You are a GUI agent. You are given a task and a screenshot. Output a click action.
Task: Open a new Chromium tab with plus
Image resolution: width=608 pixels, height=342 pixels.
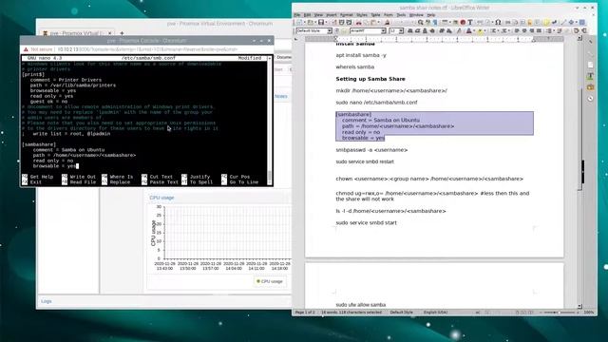(122, 33)
